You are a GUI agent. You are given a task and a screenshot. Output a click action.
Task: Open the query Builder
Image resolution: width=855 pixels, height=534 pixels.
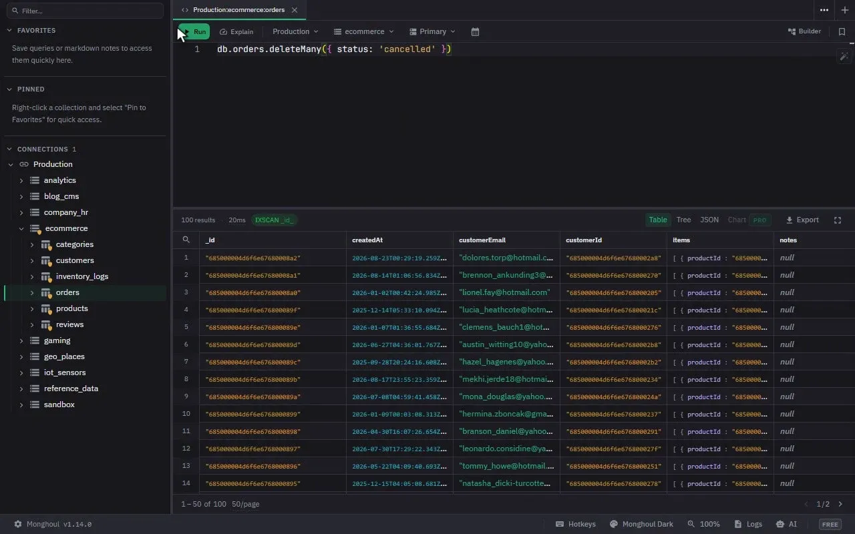pos(804,31)
